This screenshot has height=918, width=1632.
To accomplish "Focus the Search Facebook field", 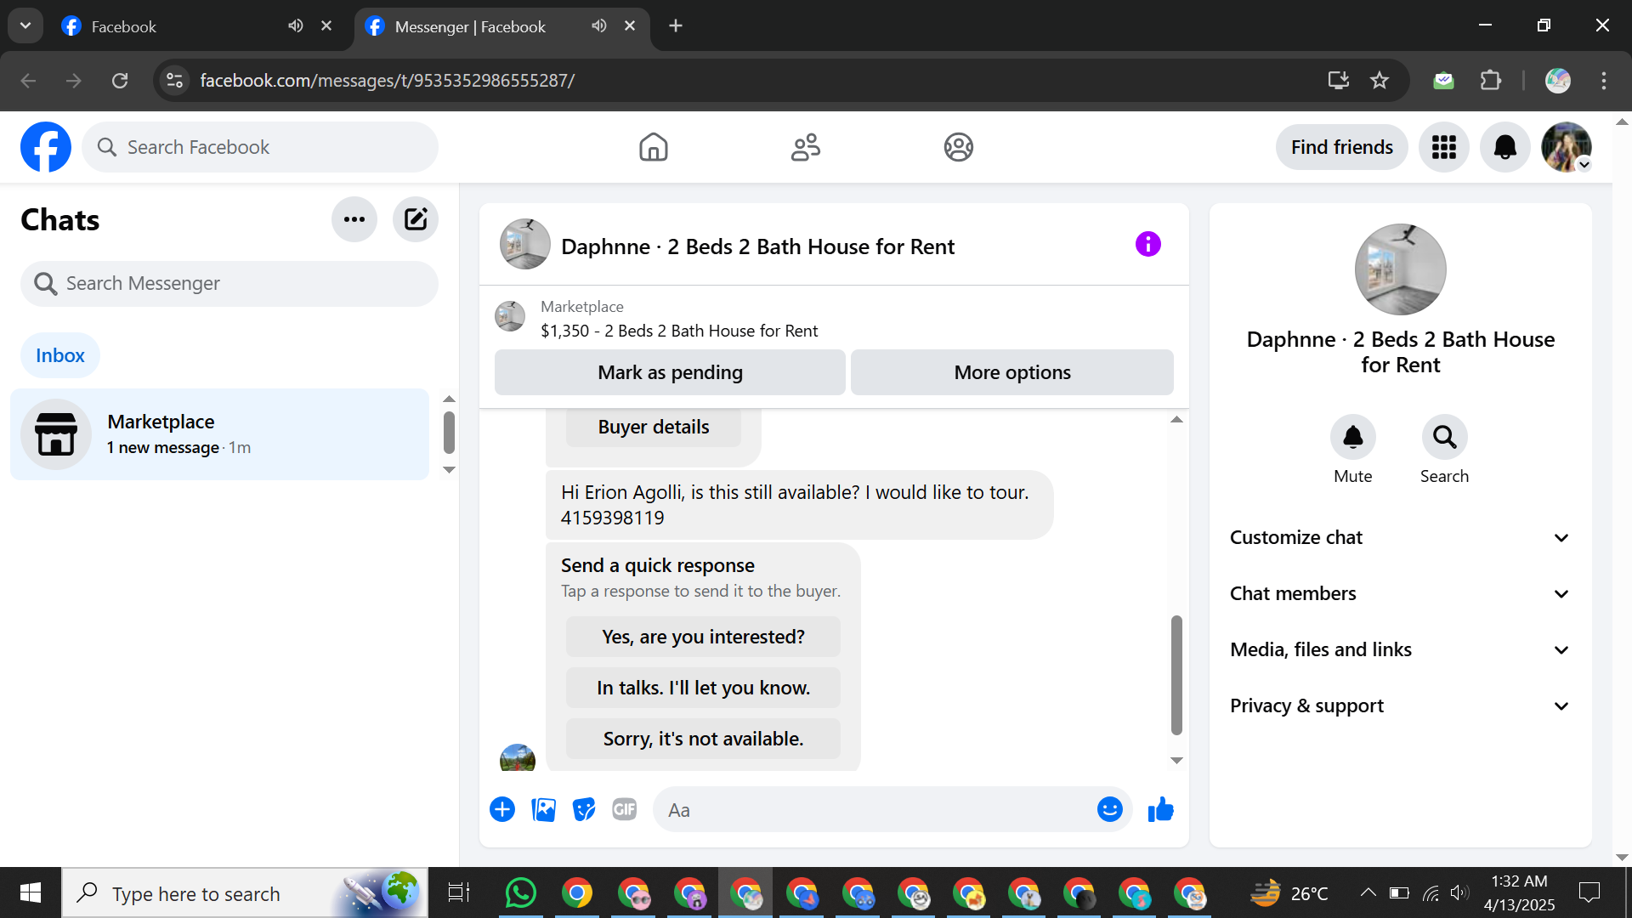I will 260,147.
